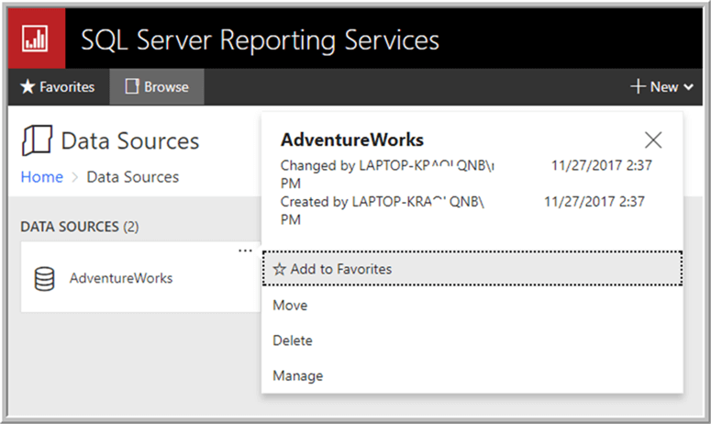The height and width of the screenshot is (424, 711).
Task: Click the AdventureWorks tile label
Action: tap(121, 278)
